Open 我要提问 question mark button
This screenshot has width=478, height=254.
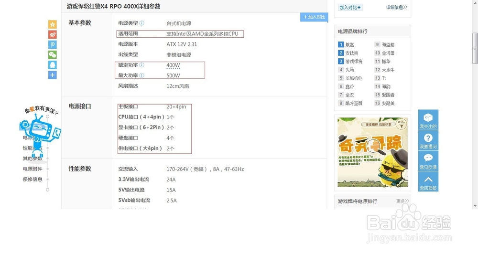click(428, 140)
